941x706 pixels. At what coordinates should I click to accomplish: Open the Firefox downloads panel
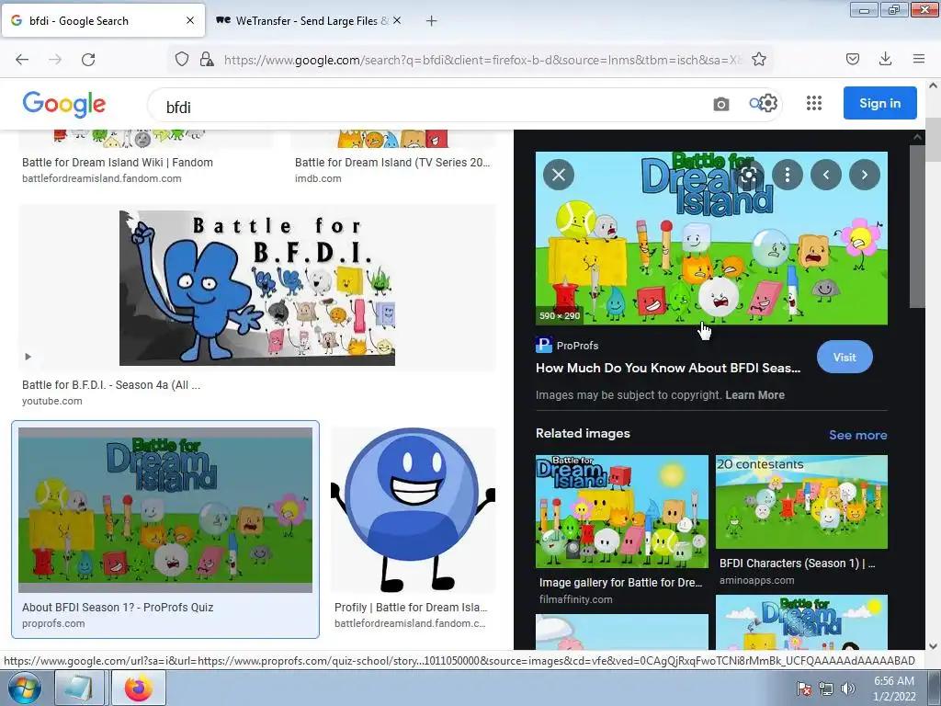(x=885, y=59)
